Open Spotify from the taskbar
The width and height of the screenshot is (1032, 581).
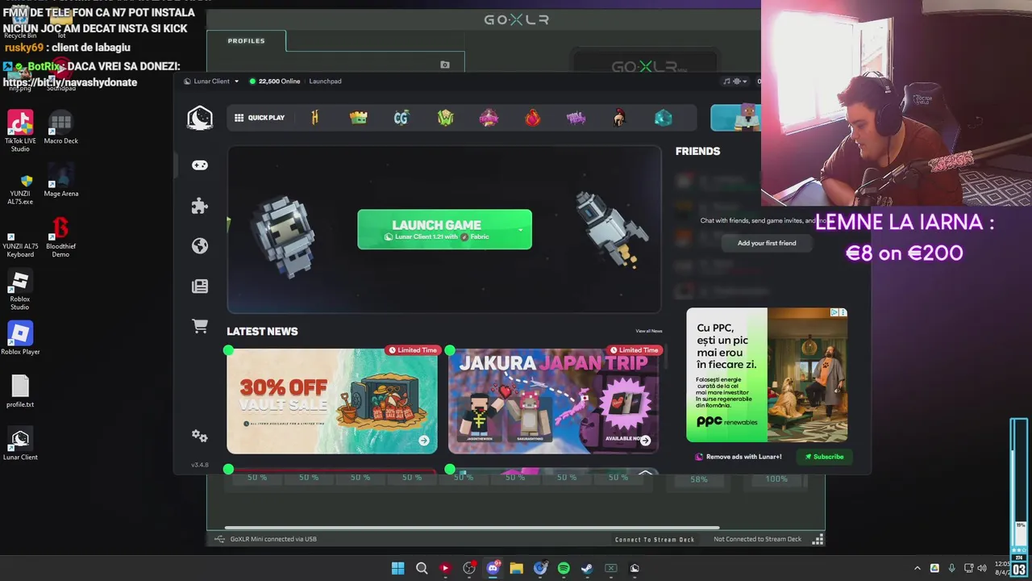564,568
